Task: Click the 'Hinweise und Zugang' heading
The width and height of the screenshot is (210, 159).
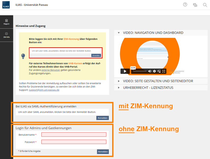Action: click(x=30, y=26)
